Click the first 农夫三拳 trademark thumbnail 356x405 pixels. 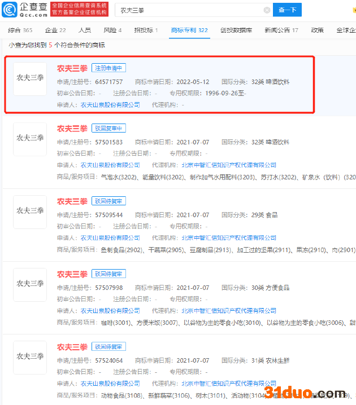(30, 78)
